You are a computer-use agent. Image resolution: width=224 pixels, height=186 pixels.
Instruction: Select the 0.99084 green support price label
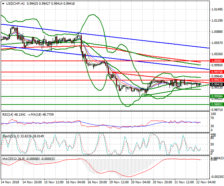click(x=217, y=96)
